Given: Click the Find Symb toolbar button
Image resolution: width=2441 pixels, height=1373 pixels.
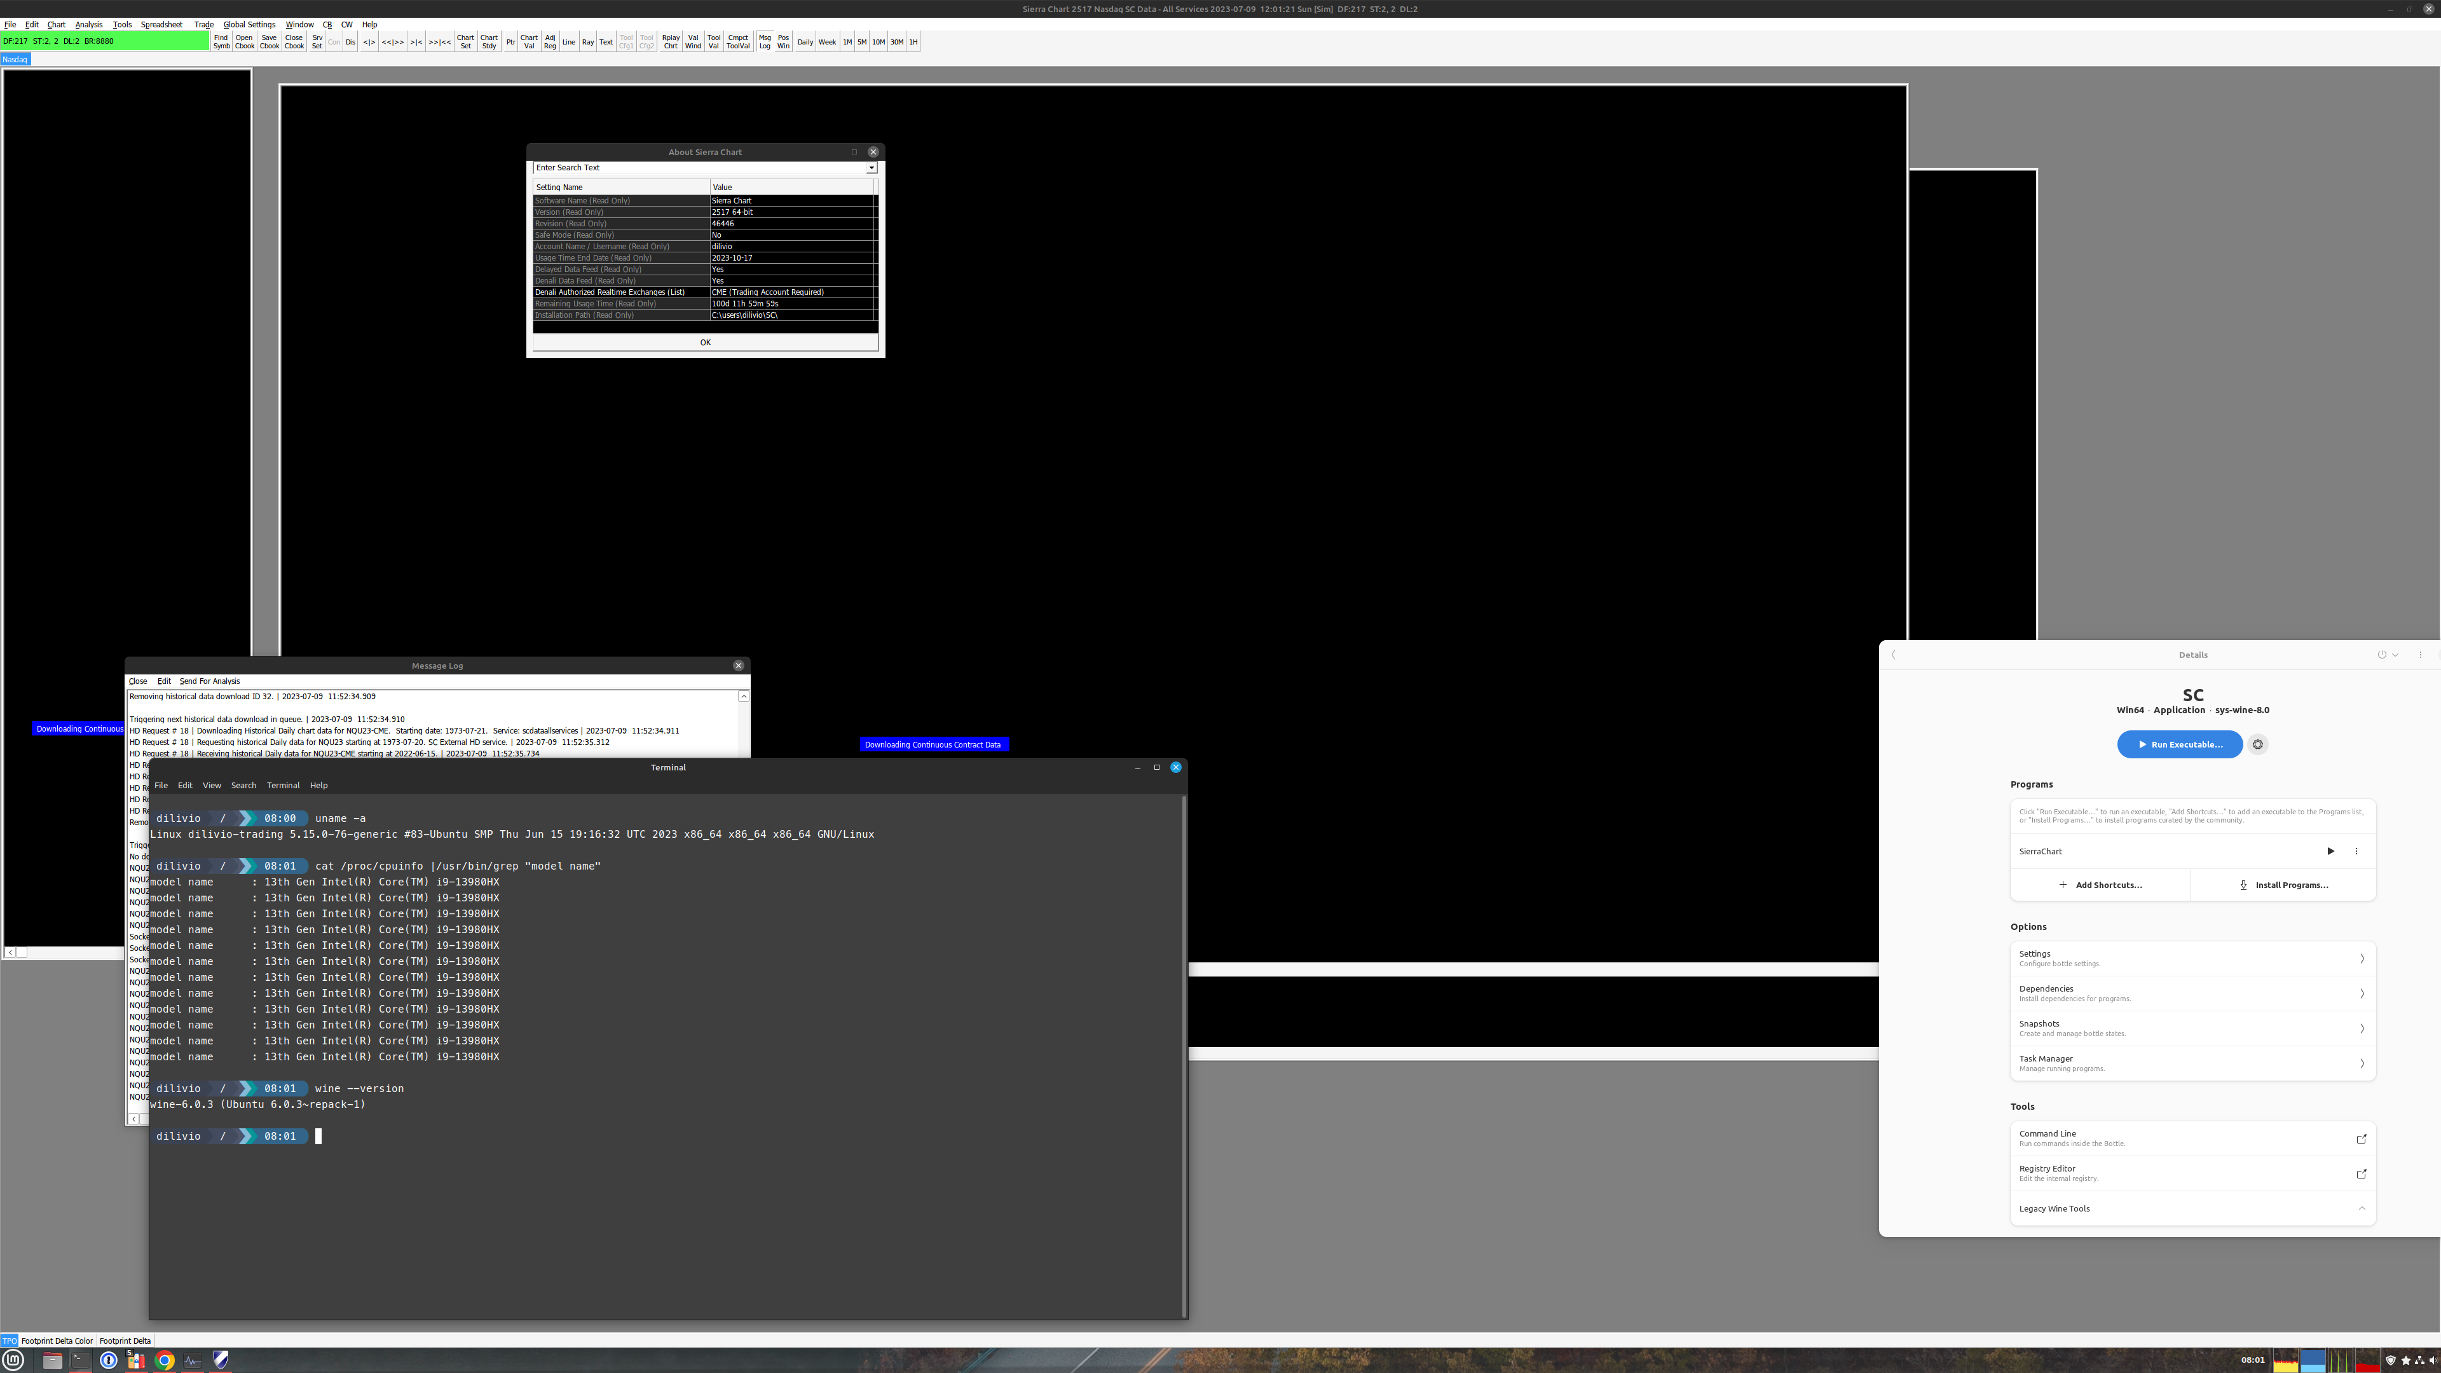Looking at the screenshot, I should (221, 42).
